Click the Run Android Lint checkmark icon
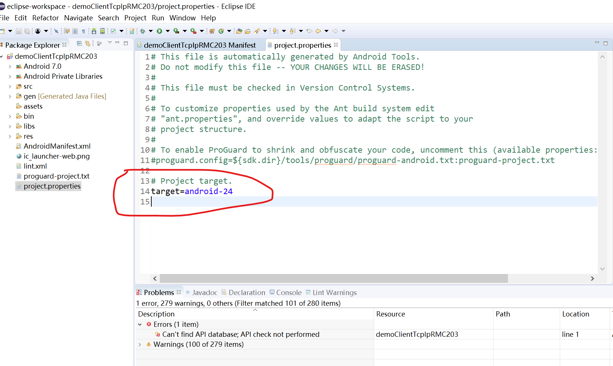Viewport: 613px width, 366px height. coord(113,31)
